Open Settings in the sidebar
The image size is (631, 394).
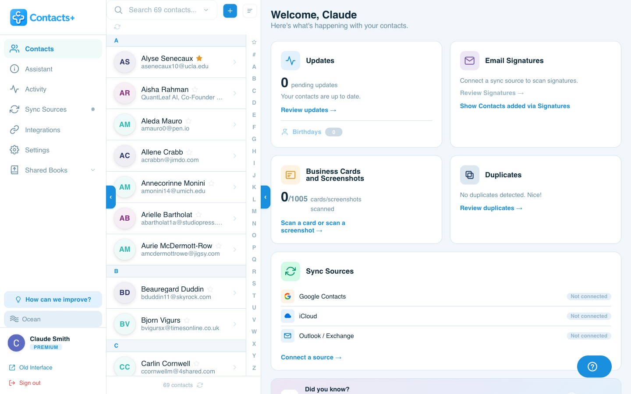[53, 150]
